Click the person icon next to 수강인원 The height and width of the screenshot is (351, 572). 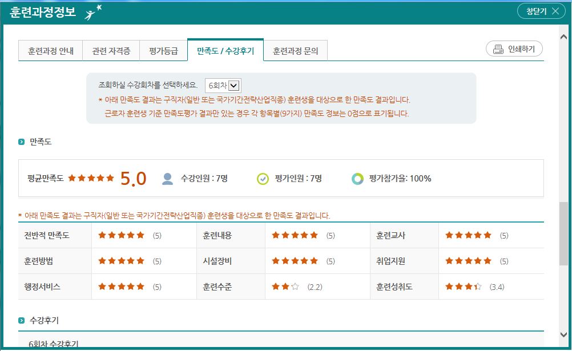click(x=167, y=179)
